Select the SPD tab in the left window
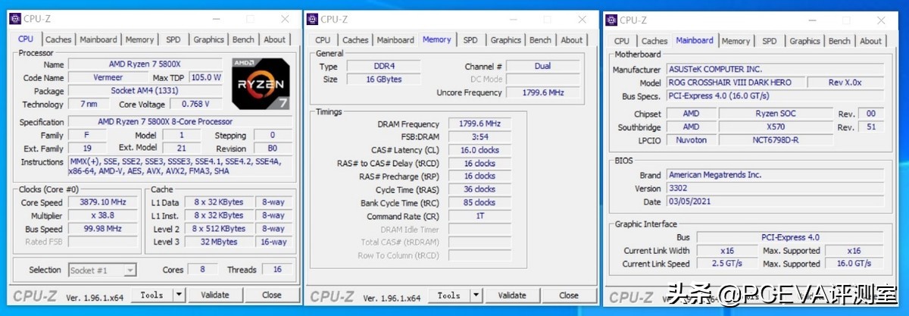Viewport: 909px width, 316px height. pos(173,39)
